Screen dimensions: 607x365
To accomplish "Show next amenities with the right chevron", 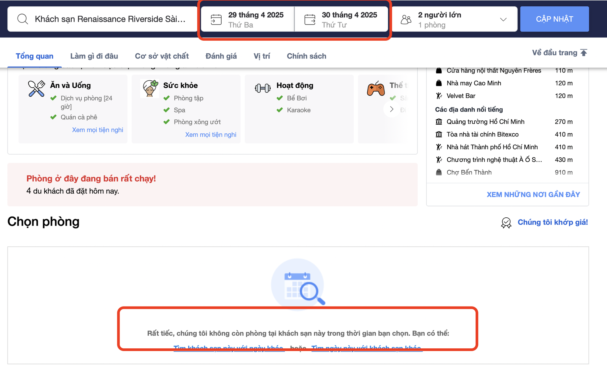I will (392, 109).
